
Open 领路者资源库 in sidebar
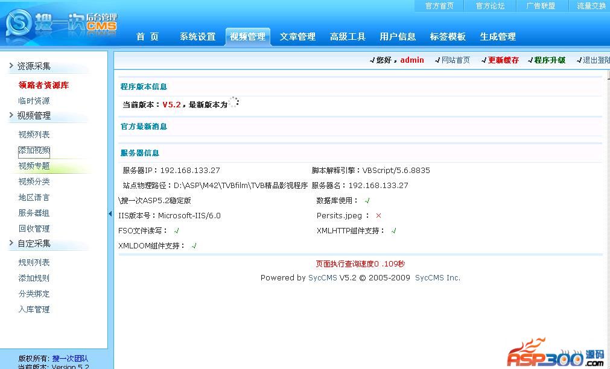43,85
